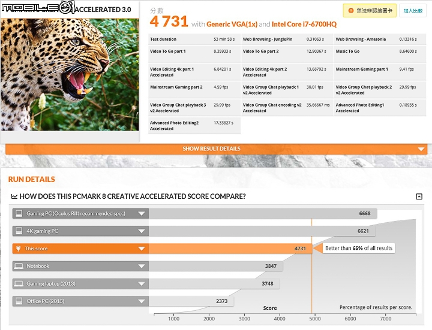The image size is (432, 330).
Task: Click the Percentage of results per score label
Action: 376,307
